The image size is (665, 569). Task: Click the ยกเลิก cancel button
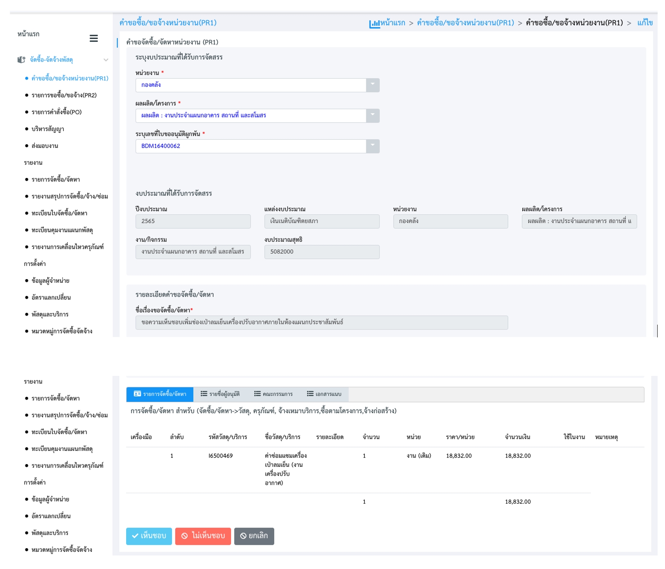pos(254,536)
